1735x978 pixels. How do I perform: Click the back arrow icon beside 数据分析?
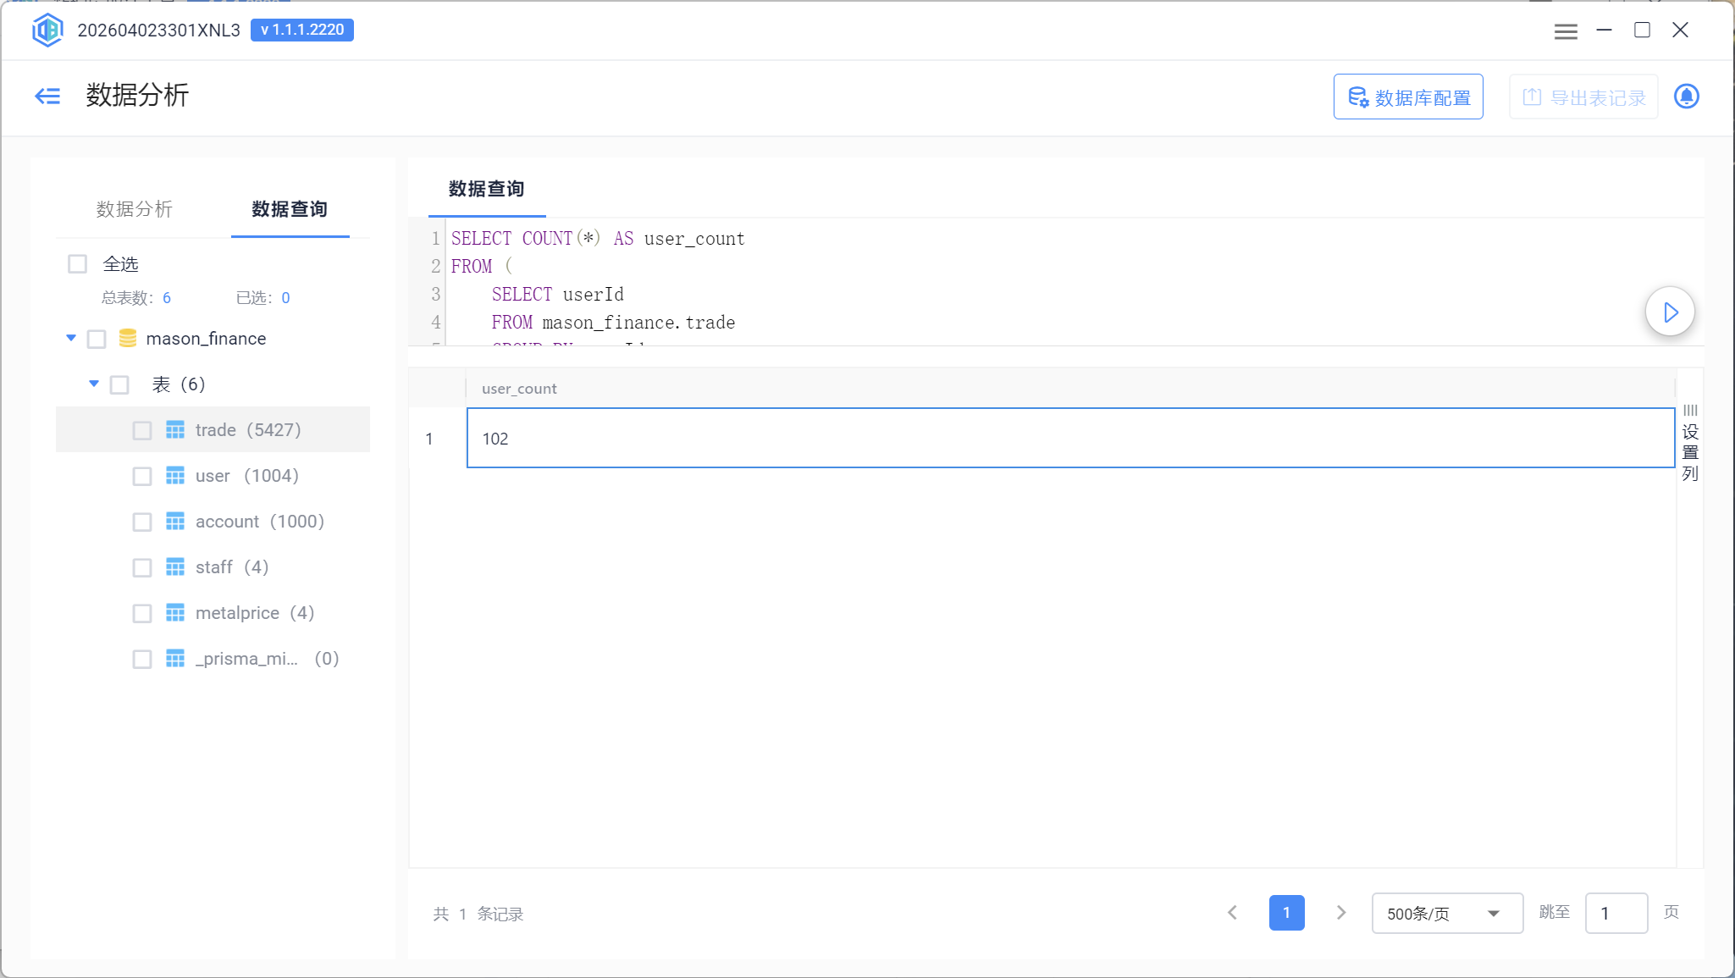click(47, 96)
